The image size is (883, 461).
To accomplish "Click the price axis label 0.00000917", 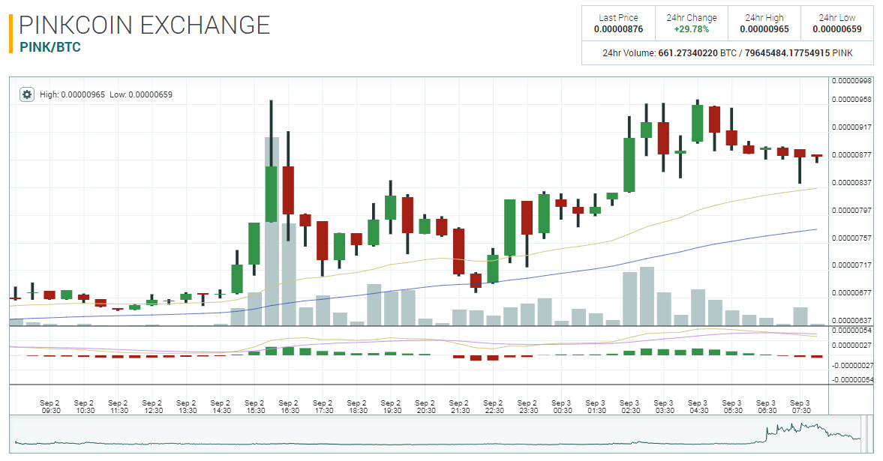I will [x=851, y=127].
